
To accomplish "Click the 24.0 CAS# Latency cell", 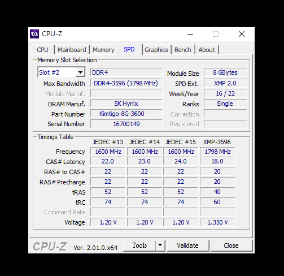I will point(181,161).
